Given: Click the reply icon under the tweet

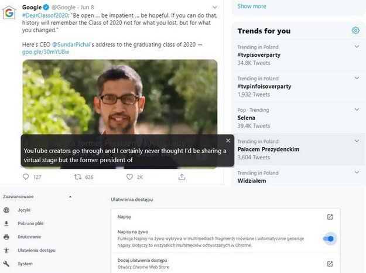Looking at the screenshot, I should coord(26,177).
